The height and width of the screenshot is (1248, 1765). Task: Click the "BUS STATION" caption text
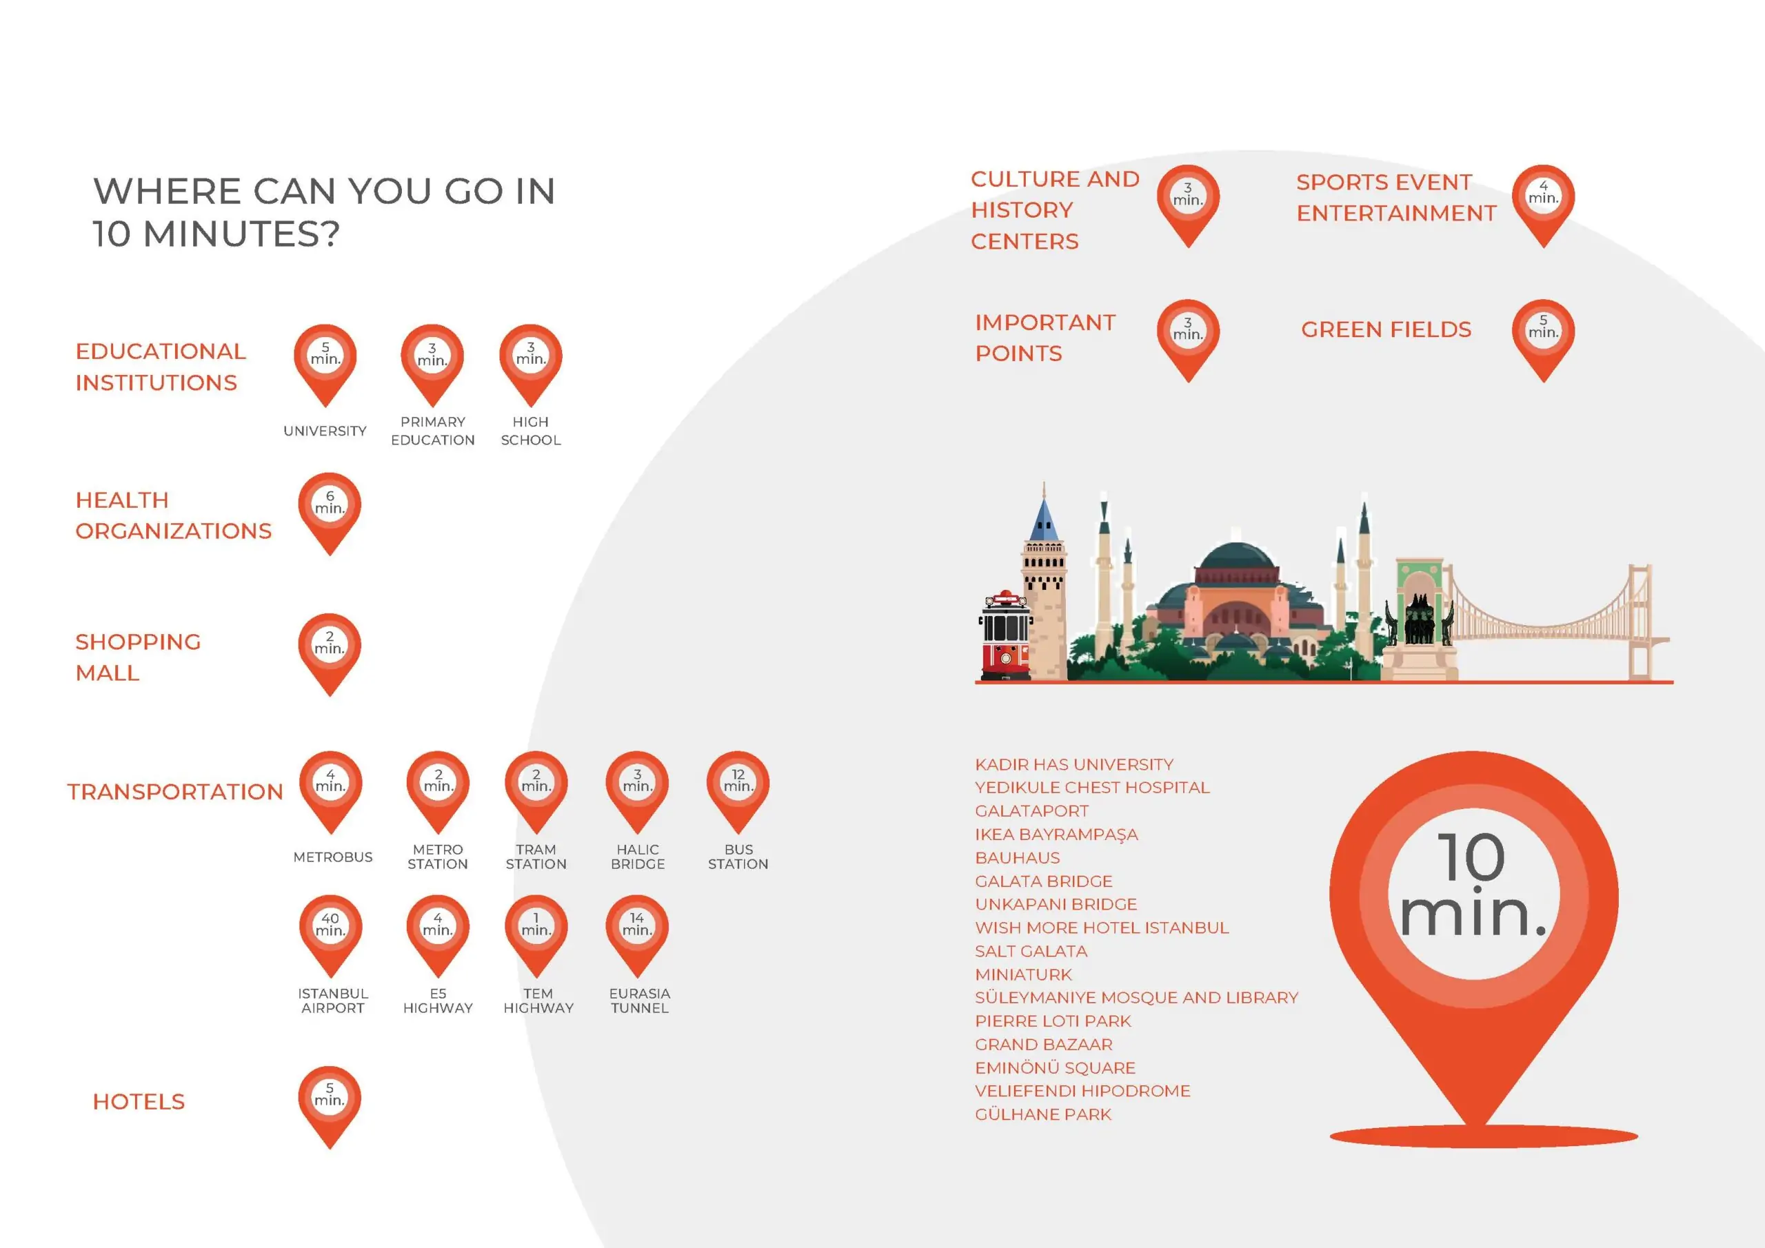pos(738,857)
